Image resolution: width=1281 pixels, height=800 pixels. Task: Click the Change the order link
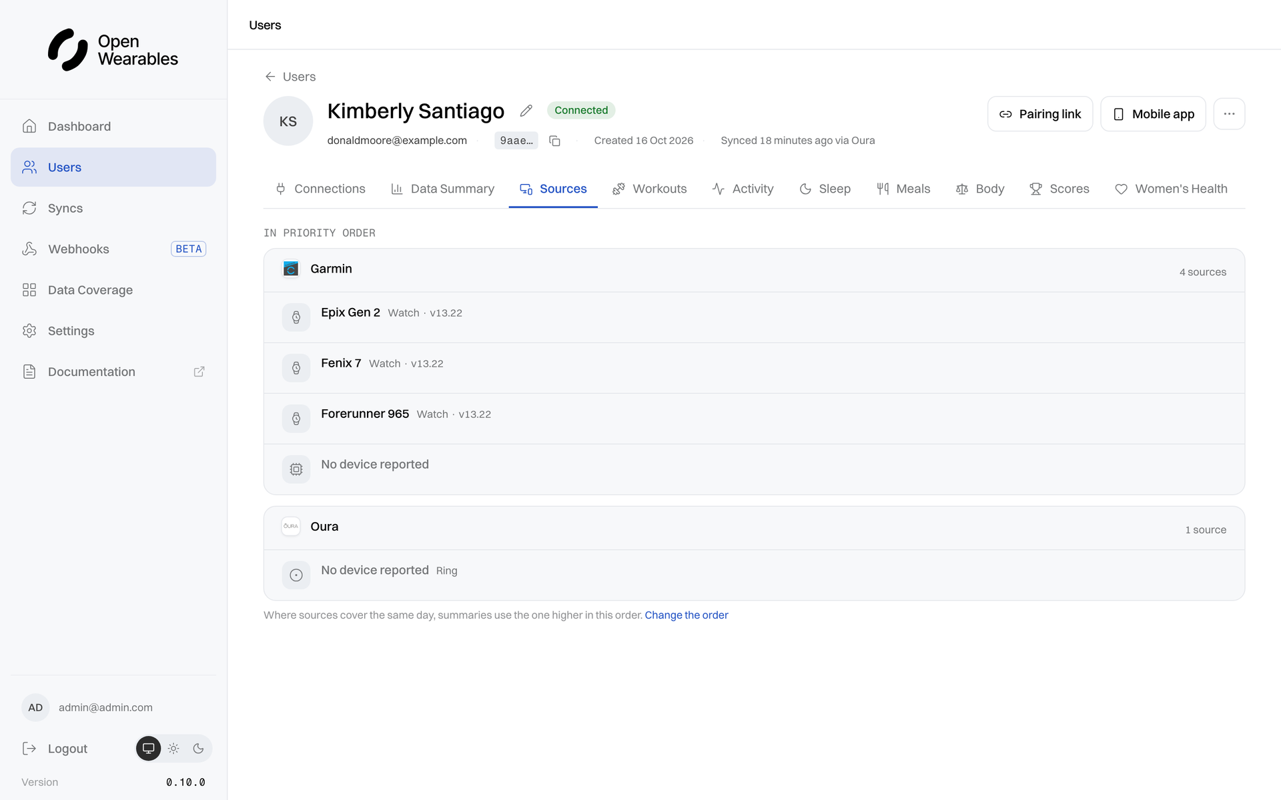coord(686,615)
